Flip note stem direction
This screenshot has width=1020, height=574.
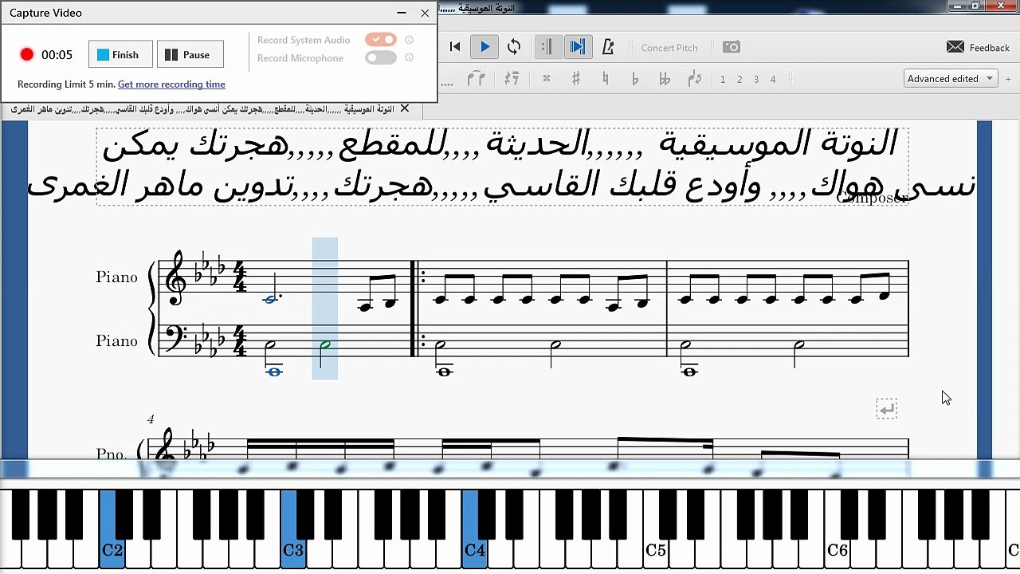(694, 79)
